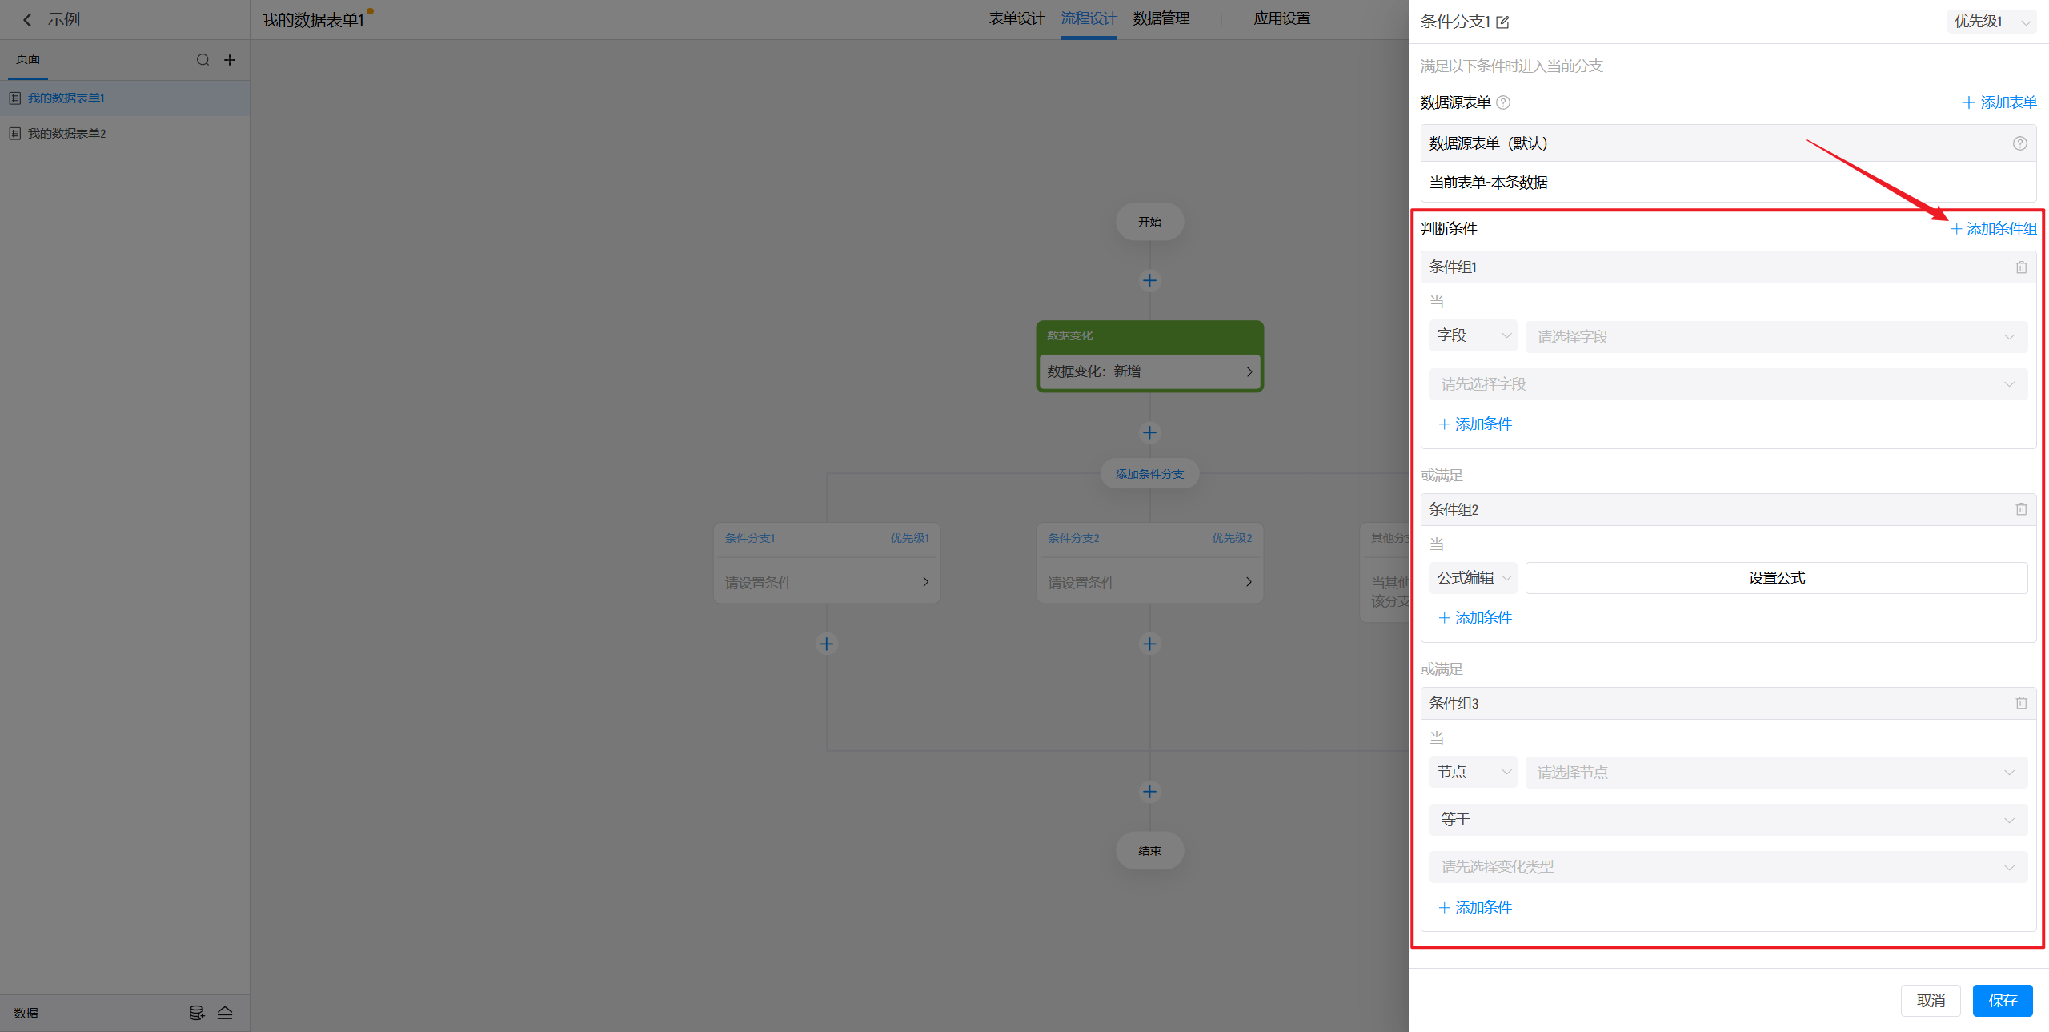
Task: Expand the 请选择节点 dropdown in 条件组3
Action: pyautogui.click(x=1775, y=773)
